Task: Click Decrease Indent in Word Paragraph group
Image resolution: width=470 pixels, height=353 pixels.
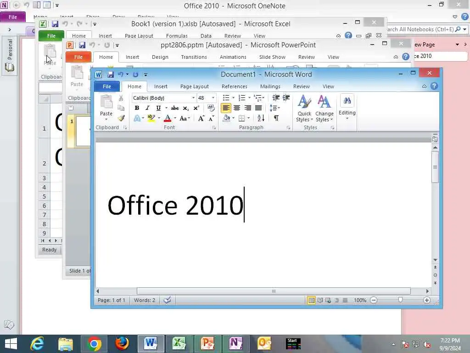Action: (x=276, y=97)
